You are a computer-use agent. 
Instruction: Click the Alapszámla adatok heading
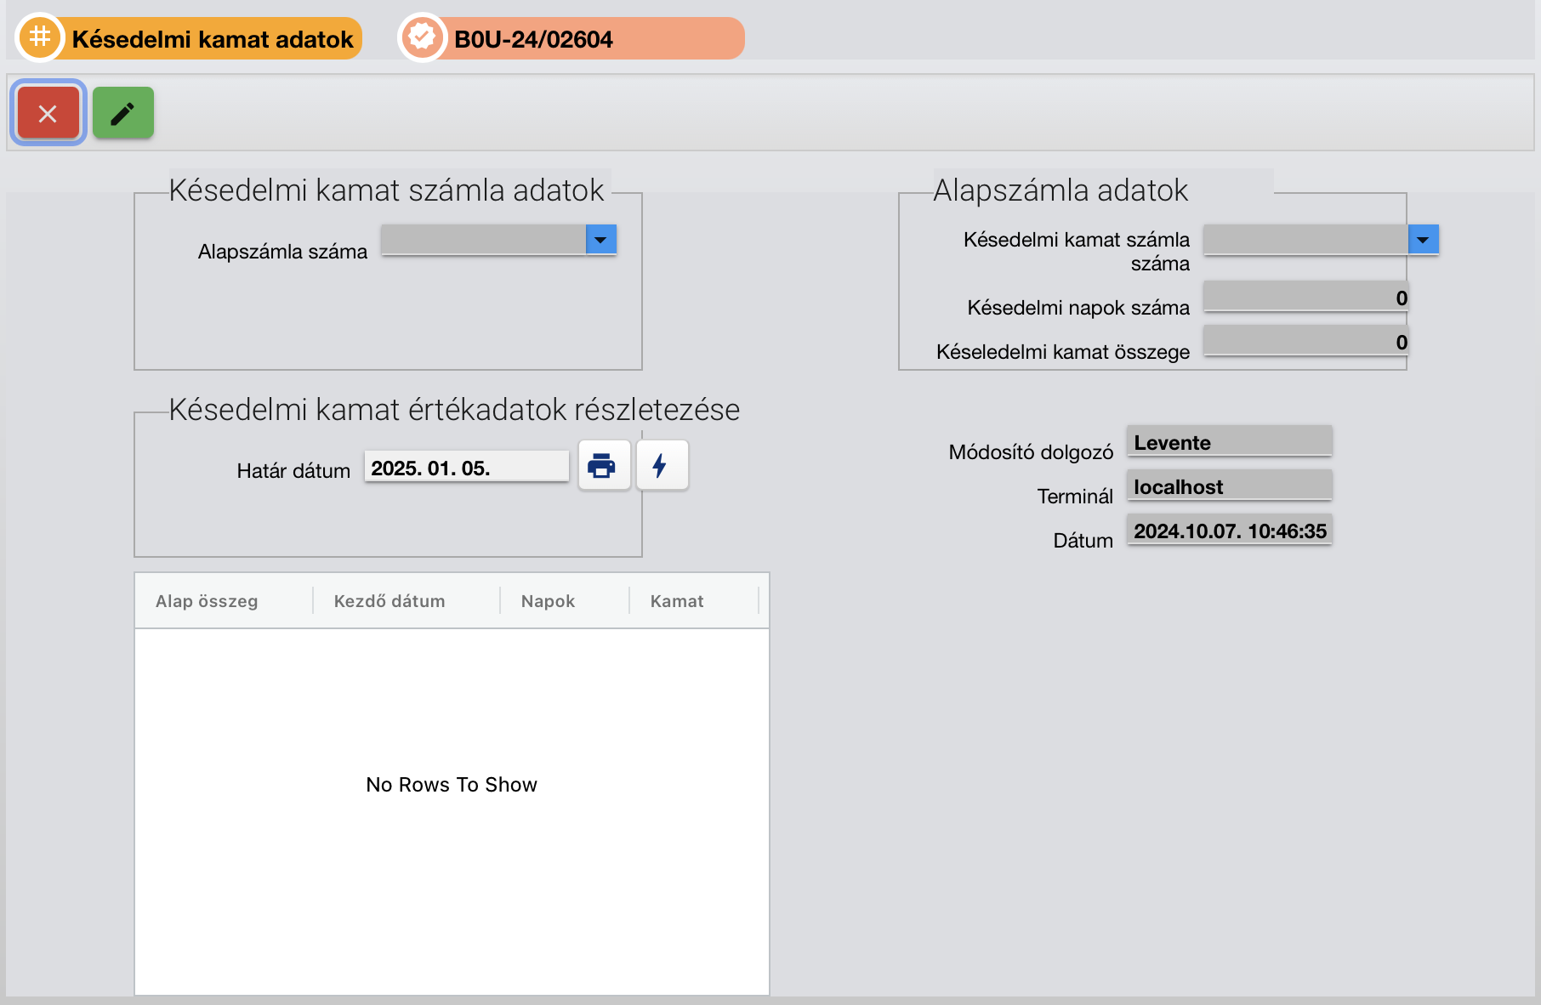tap(1061, 190)
